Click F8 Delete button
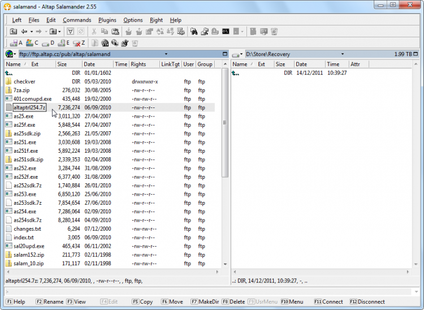 click(233, 302)
